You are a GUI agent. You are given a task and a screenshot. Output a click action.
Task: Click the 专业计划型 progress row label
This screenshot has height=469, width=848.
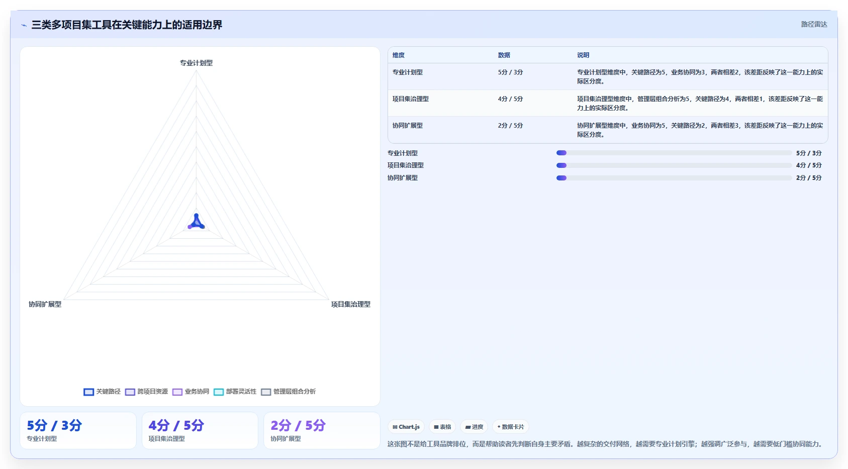[403, 153]
